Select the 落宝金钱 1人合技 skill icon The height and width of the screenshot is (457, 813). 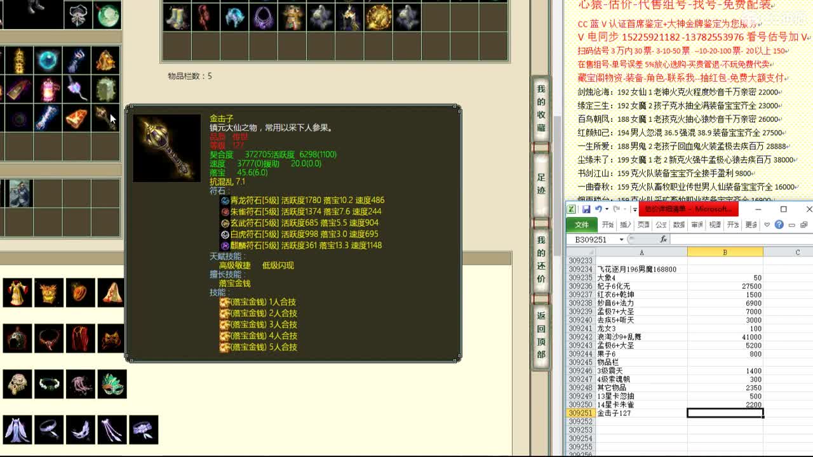click(x=225, y=303)
